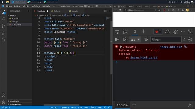195x109 pixels.
Task: Toggle primary side bar layout icon
Action: (x=86, y=6)
